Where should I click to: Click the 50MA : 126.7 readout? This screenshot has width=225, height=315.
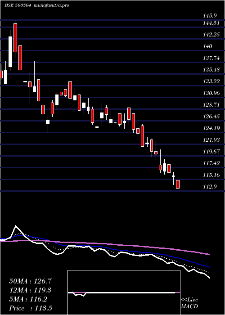pyautogui.click(x=31, y=281)
